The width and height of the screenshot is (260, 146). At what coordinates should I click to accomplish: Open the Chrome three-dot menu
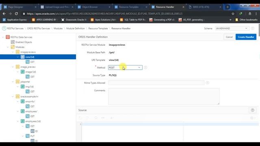tap(256, 14)
